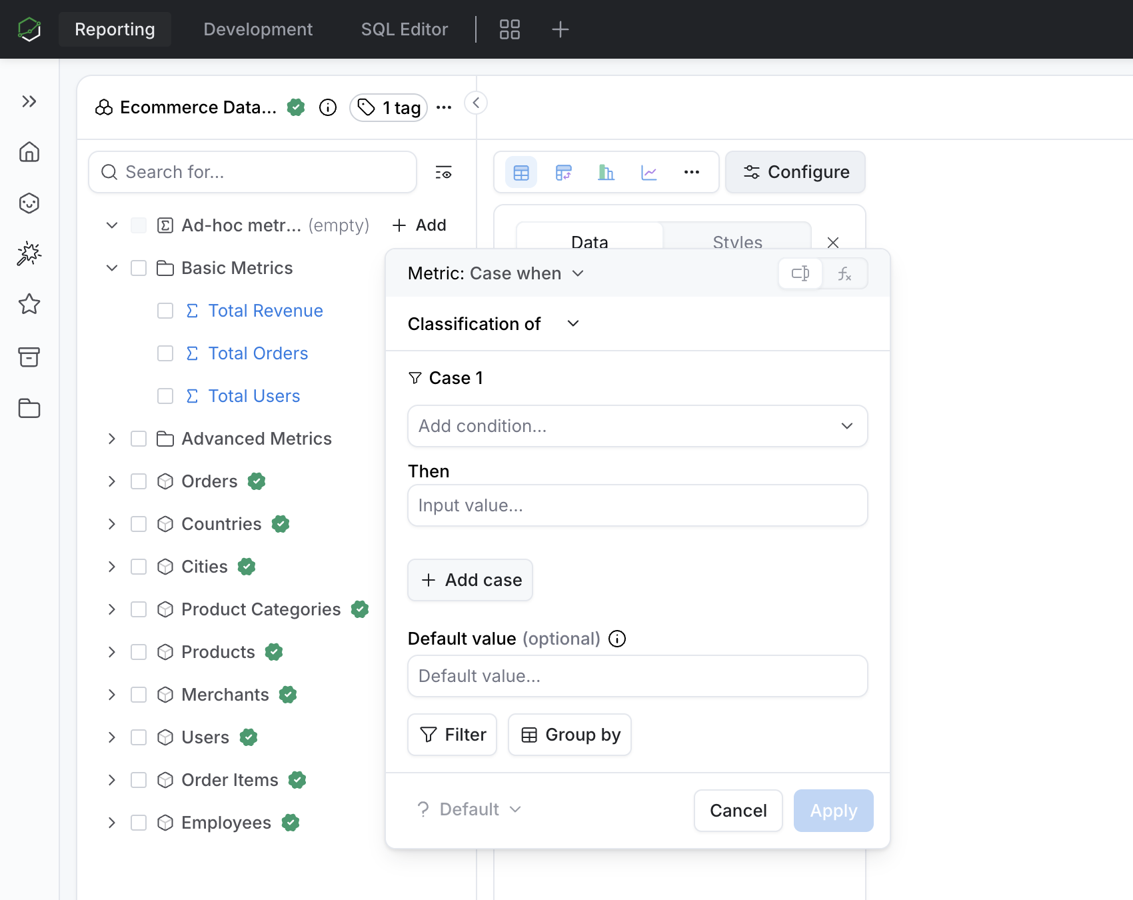Click Add next to Ad-hoc metrics
The image size is (1133, 900).
coord(419,225)
